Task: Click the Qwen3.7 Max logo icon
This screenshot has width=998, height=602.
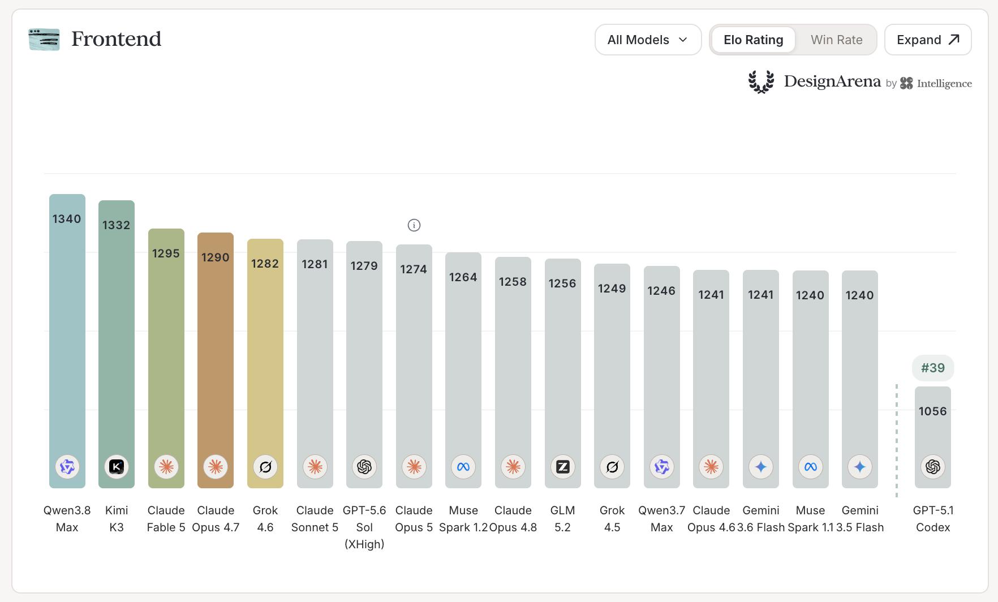Action: (662, 467)
